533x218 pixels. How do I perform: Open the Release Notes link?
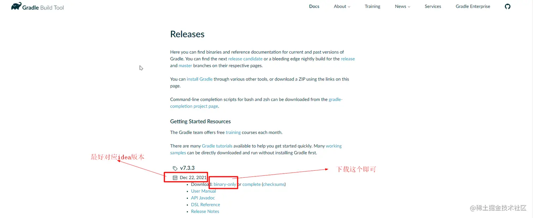point(205,211)
